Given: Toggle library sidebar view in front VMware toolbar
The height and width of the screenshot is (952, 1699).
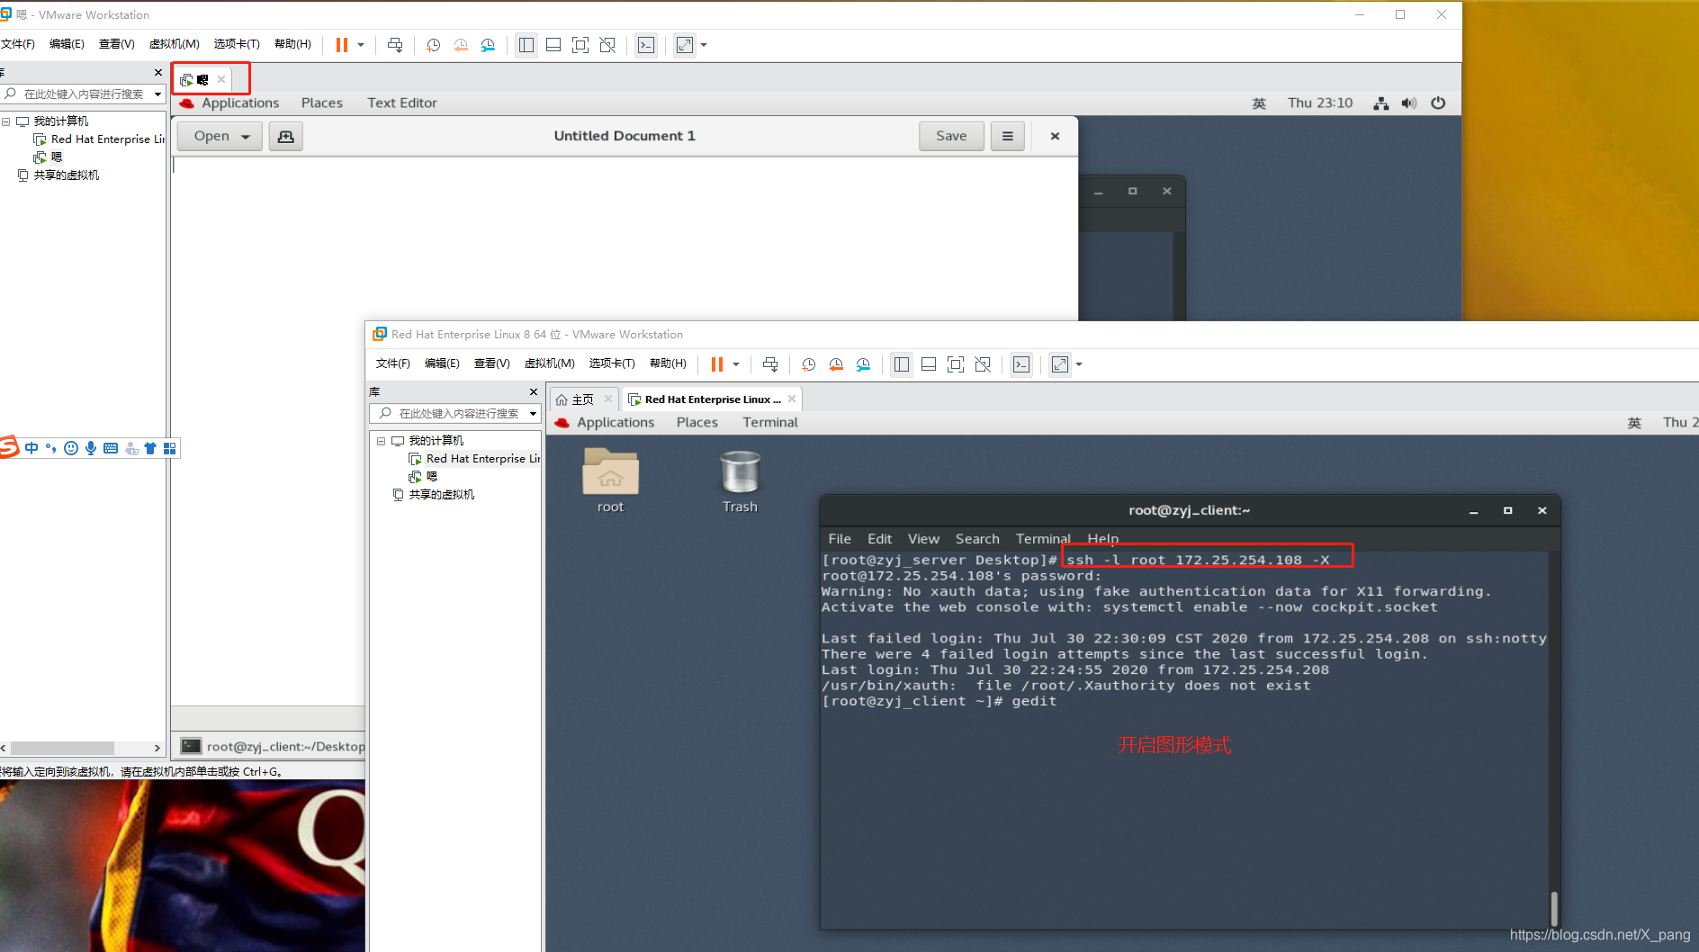Looking at the screenshot, I should click(902, 364).
